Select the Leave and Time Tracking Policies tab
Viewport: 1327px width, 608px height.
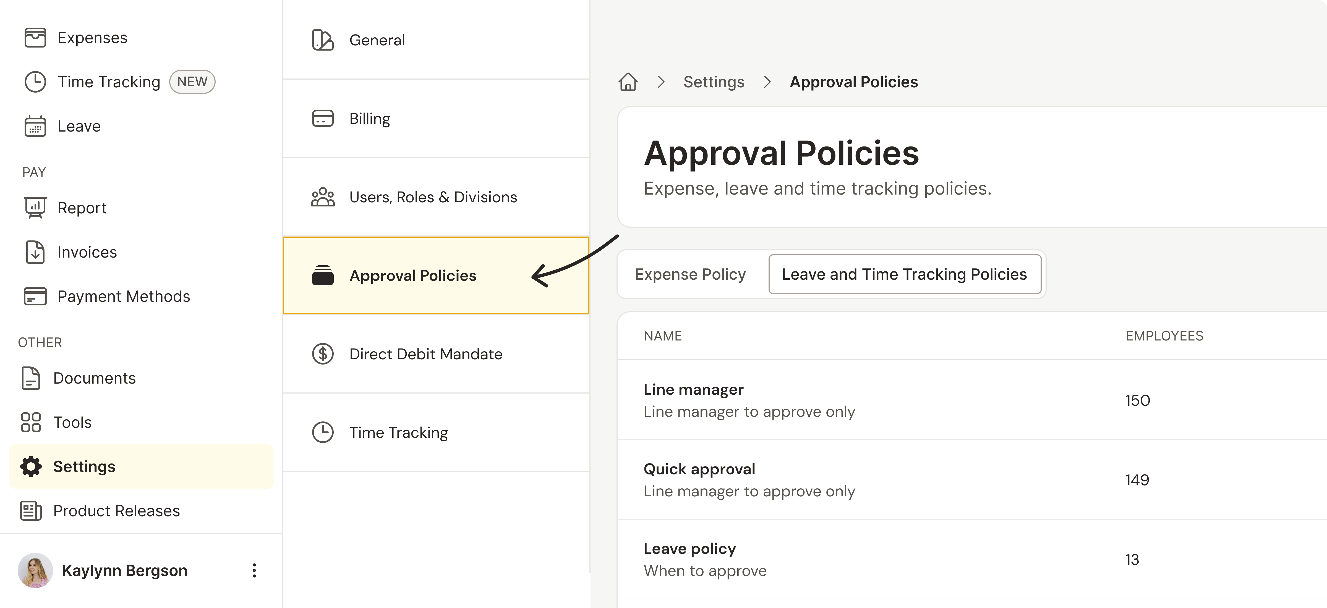pos(904,274)
